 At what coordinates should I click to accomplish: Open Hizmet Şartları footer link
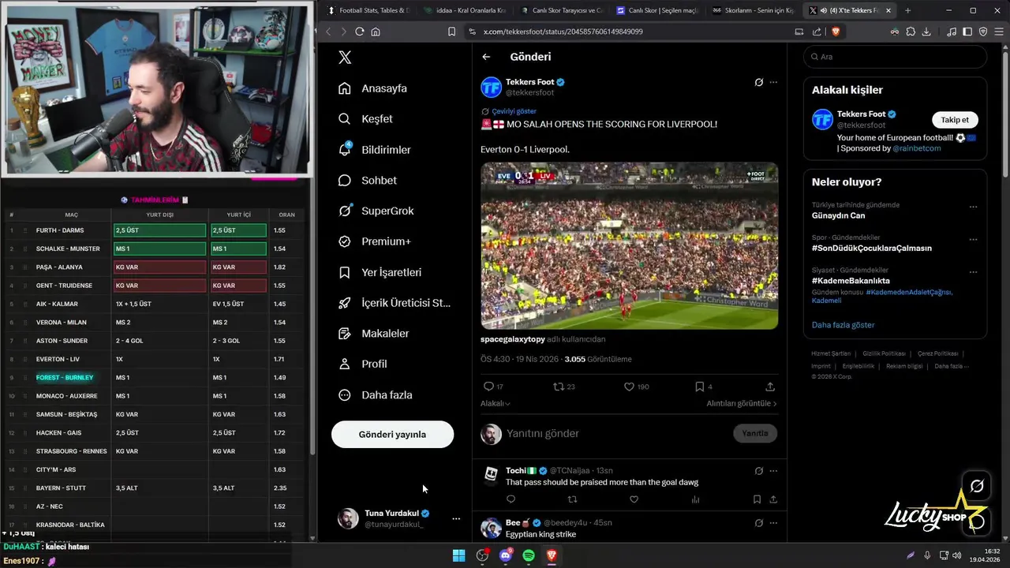(x=831, y=353)
